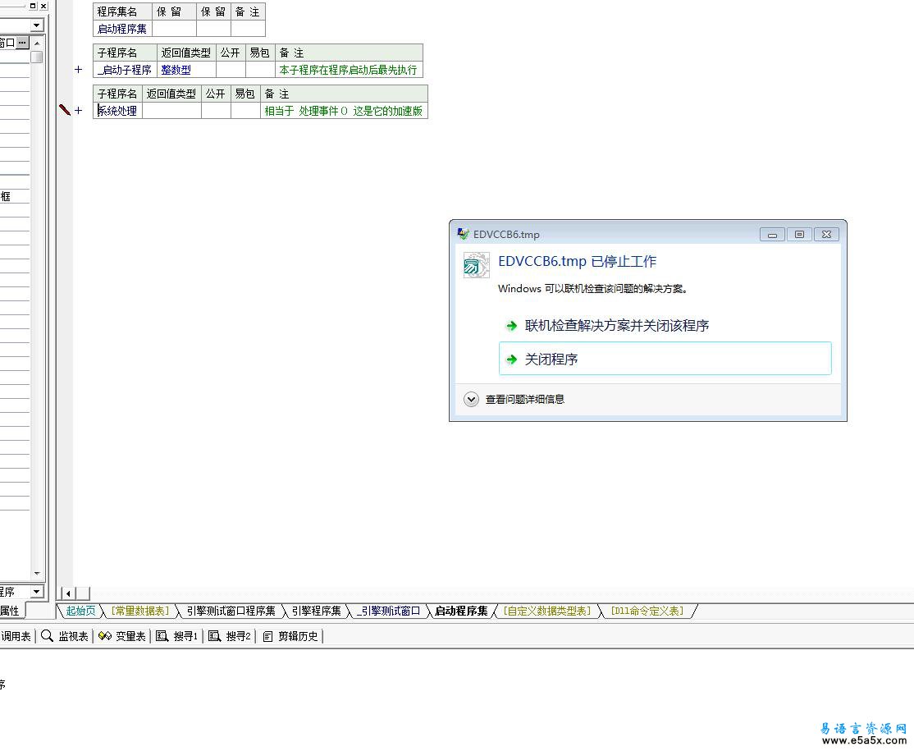Click the comment 本子程序在程序启动后最先执行
914x751 pixels.
click(x=349, y=70)
